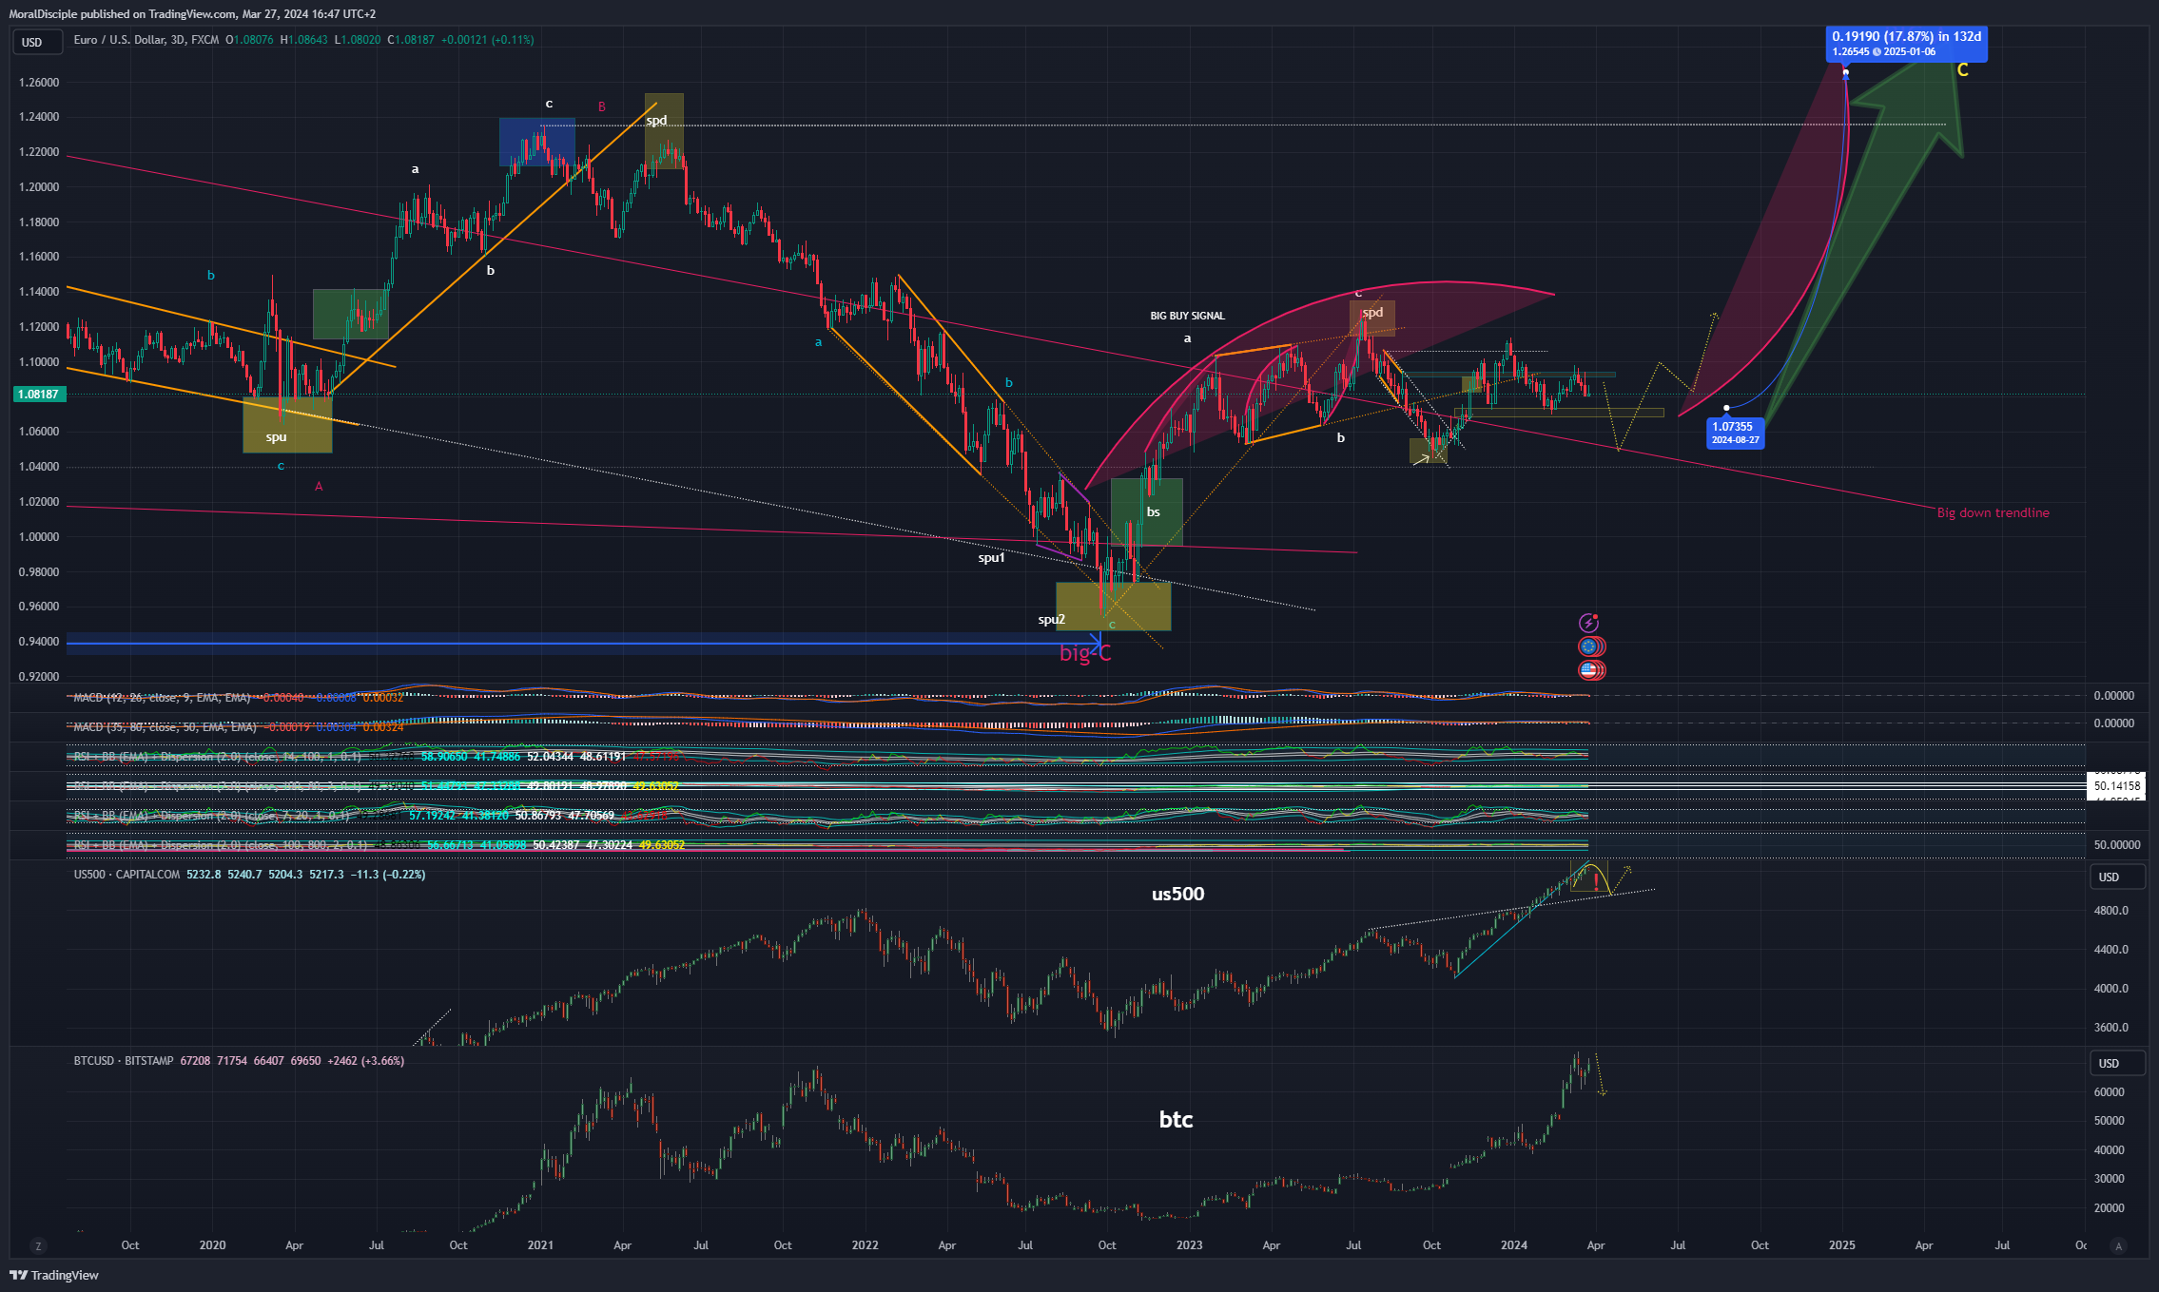Click the 2025 label on time axis
This screenshot has height=1292, width=2159.
[x=1842, y=1245]
